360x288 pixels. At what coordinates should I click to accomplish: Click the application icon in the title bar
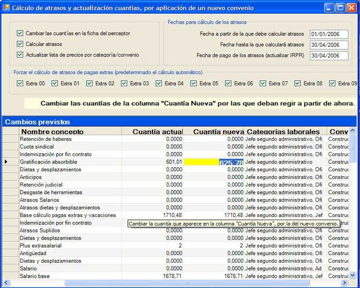(x=6, y=8)
